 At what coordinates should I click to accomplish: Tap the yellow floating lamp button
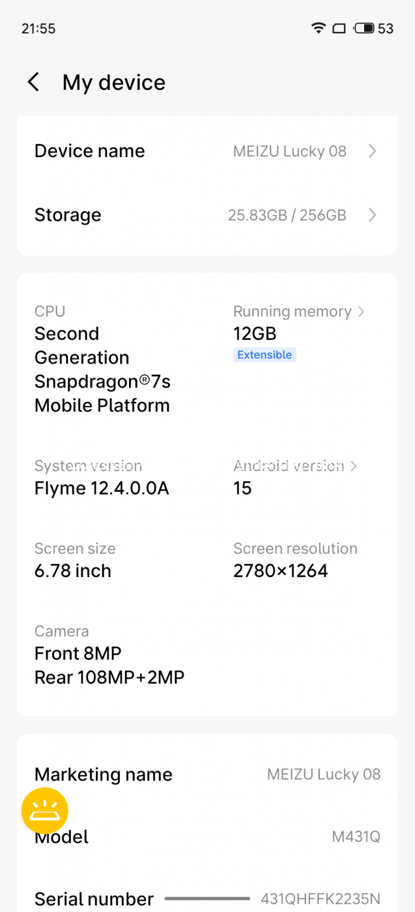45,810
